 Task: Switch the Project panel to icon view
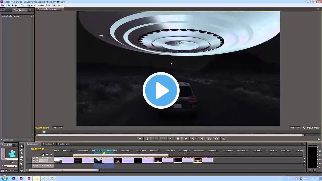tap(7, 171)
